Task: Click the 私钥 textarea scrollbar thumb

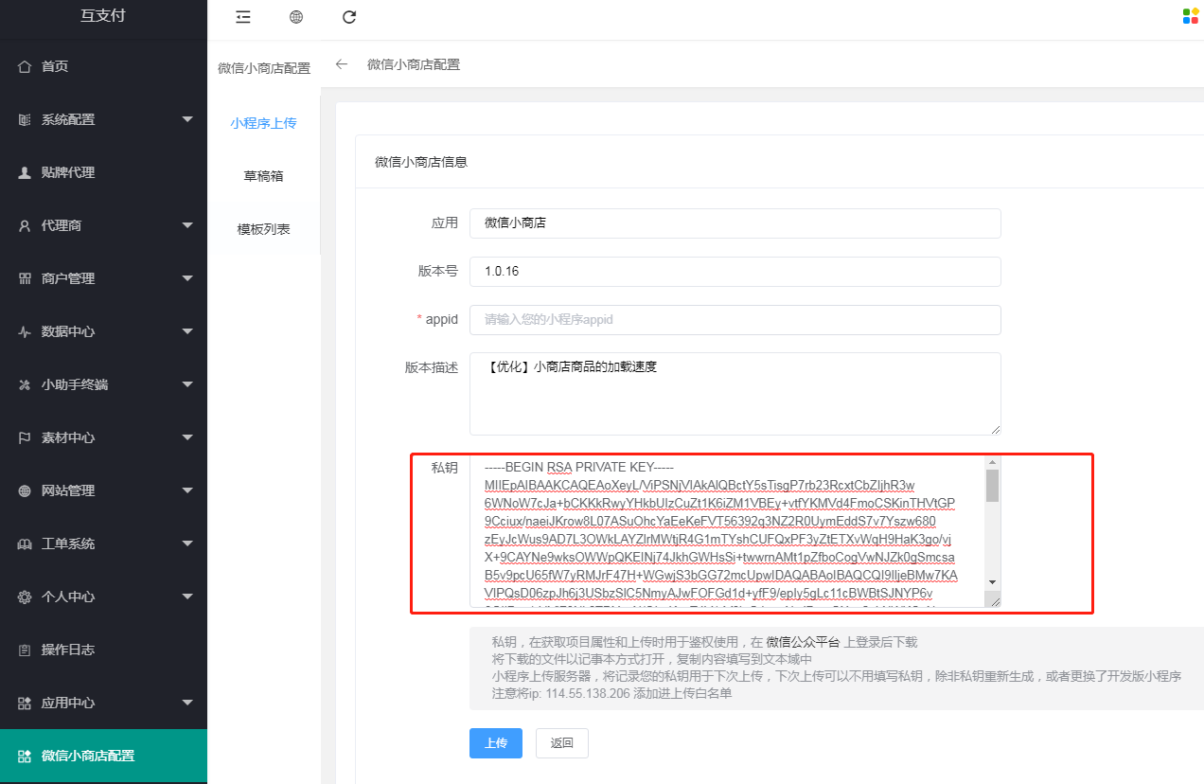Action: click(992, 485)
